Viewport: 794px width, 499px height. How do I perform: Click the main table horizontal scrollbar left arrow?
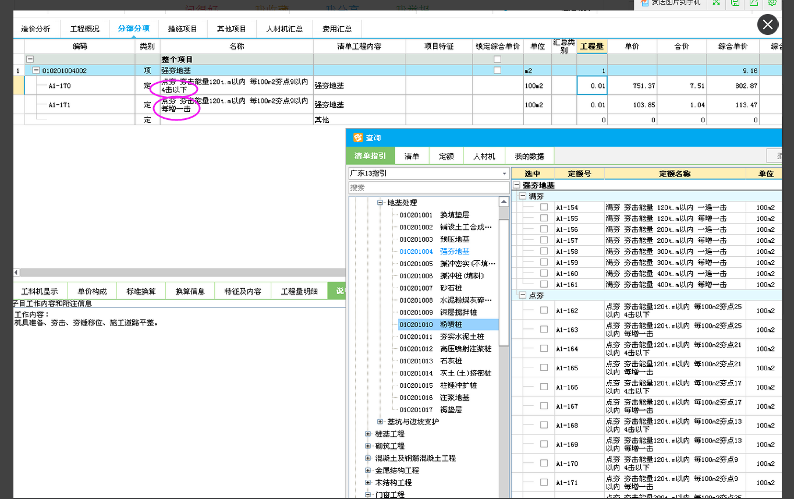tap(16, 272)
